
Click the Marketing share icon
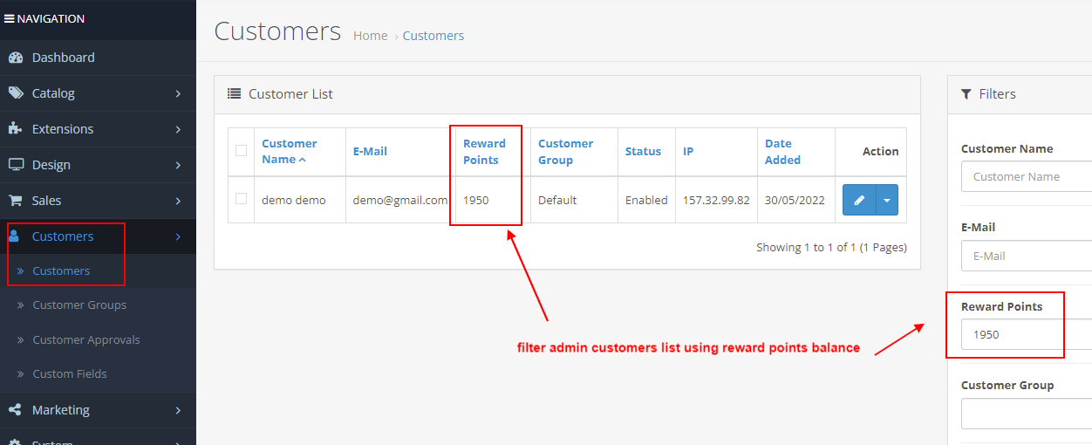tap(15, 410)
